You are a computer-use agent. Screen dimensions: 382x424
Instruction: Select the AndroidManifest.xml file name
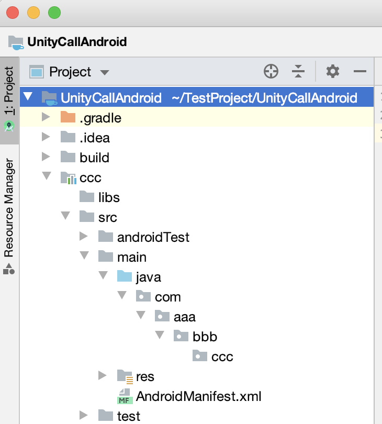point(198,396)
